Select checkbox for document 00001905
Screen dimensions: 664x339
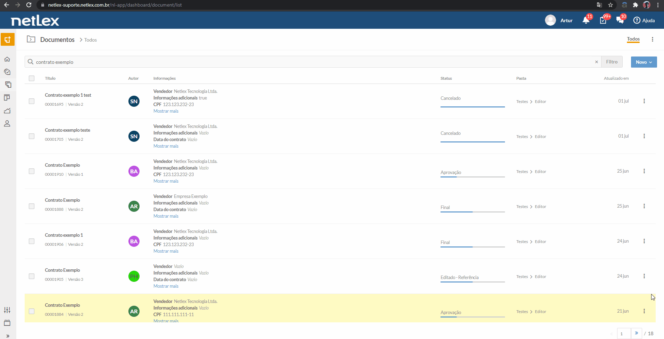32,276
